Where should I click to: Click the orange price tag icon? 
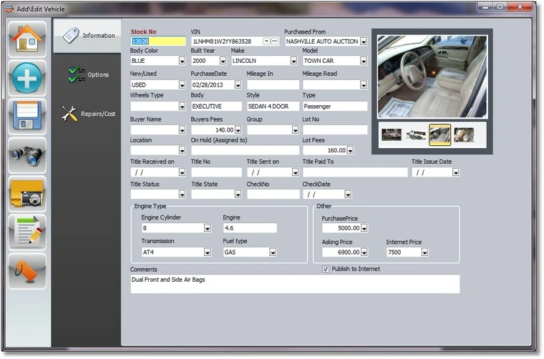point(28,271)
